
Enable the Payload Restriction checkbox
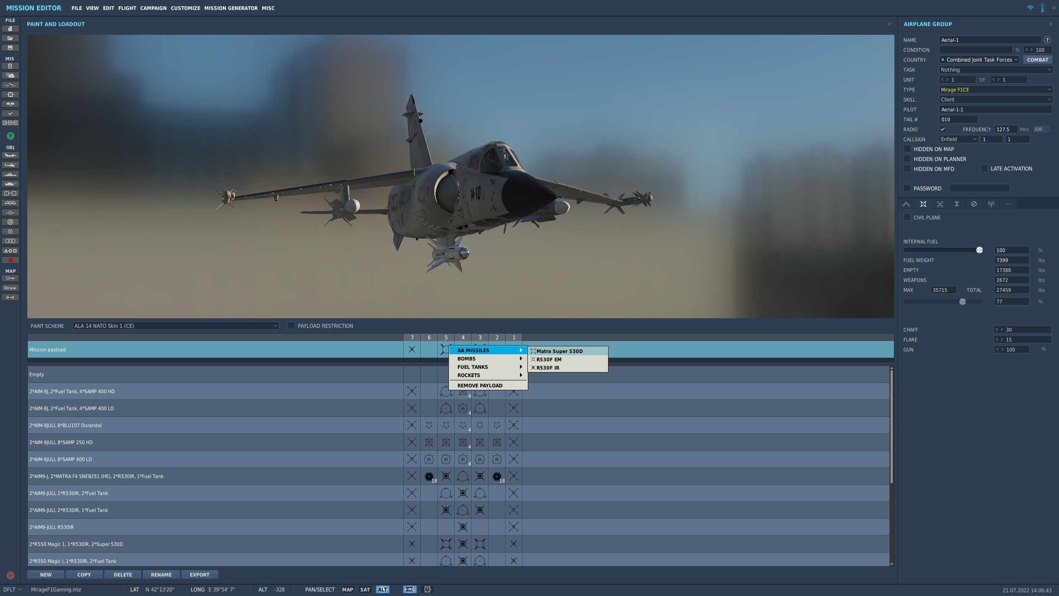tap(291, 326)
